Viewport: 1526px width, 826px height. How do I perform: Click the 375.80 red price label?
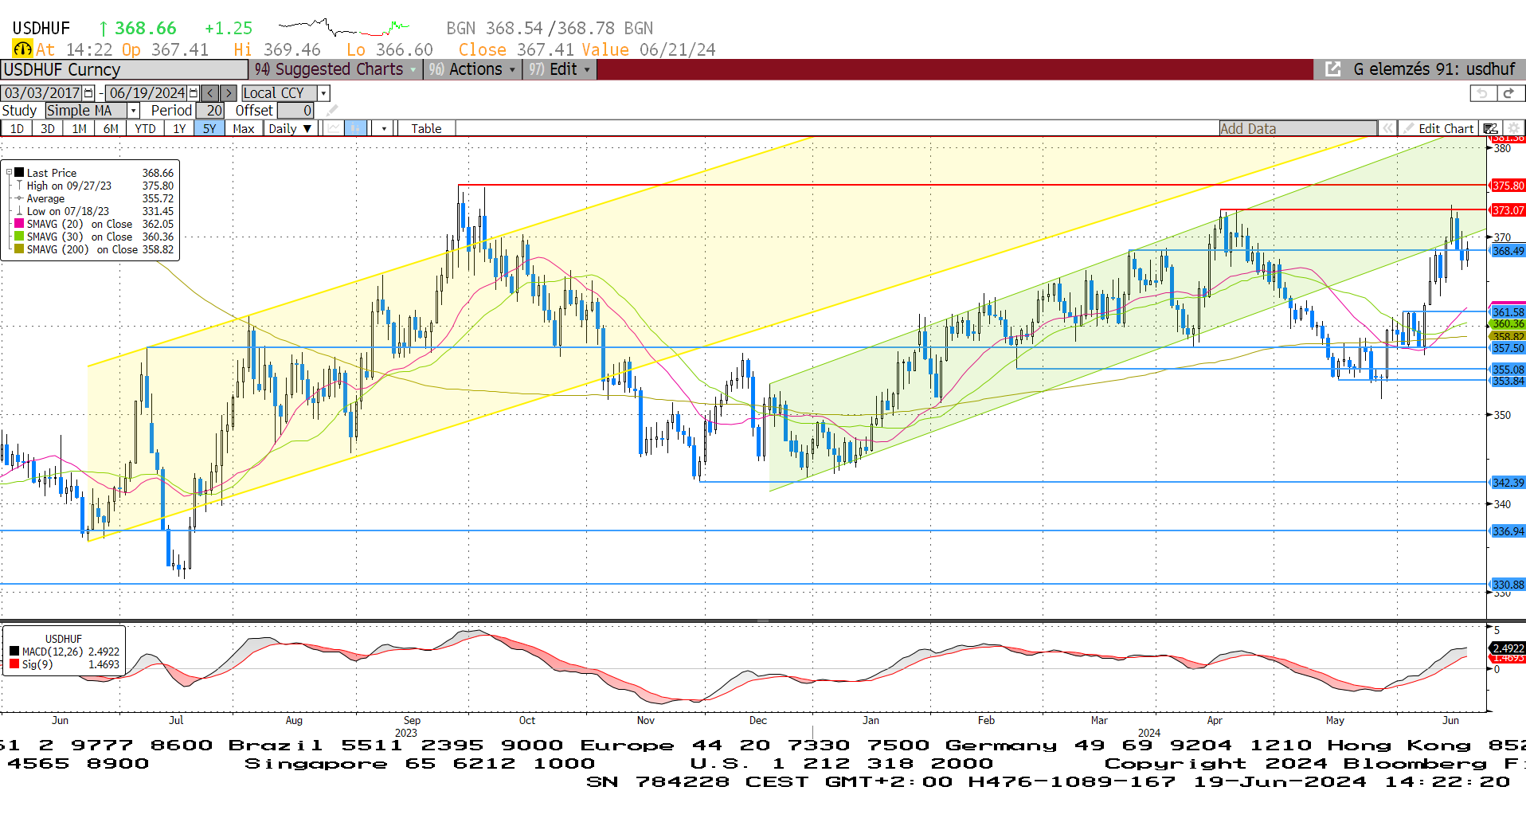tap(1508, 186)
